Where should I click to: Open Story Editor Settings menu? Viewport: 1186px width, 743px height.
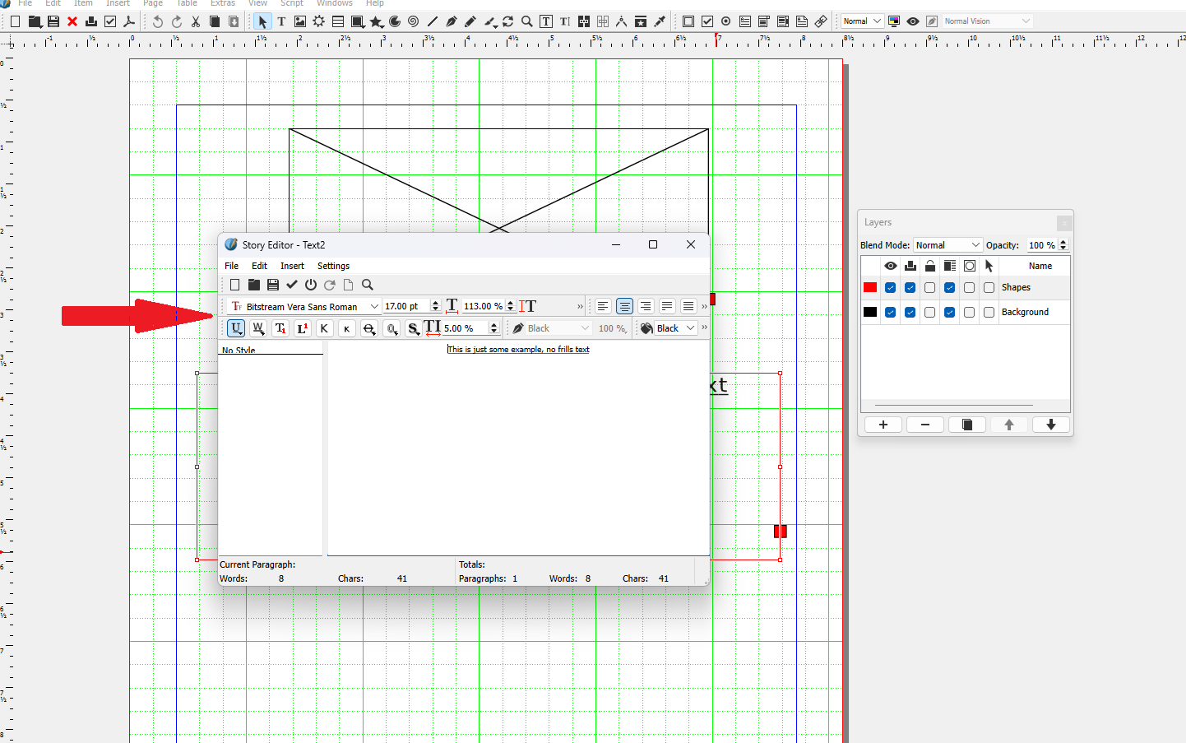pyautogui.click(x=333, y=266)
